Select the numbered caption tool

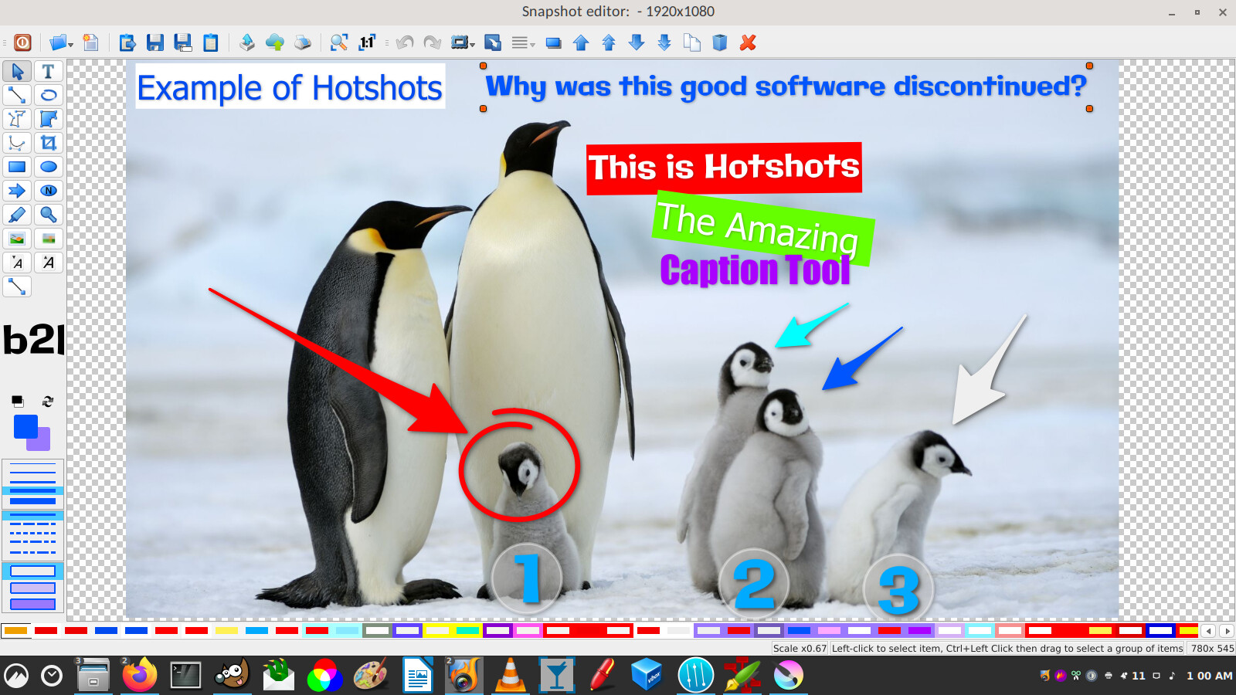(x=48, y=191)
